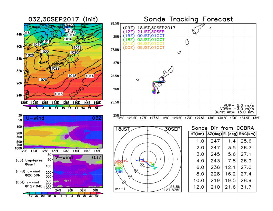Click the AZ(deg) column header
Screen dimensions: 273x211
[214, 134]
